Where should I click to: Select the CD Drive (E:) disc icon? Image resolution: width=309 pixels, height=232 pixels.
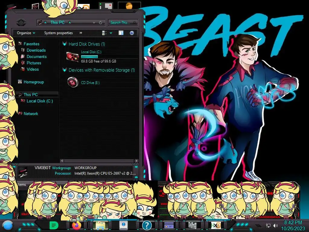(x=73, y=82)
